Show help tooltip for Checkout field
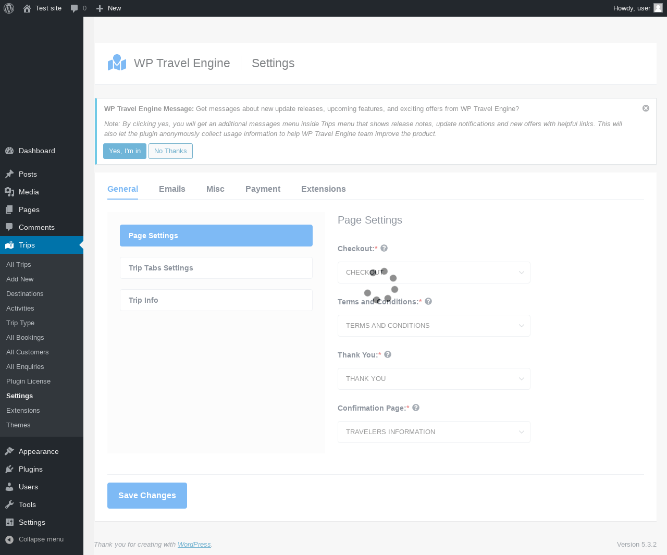 tap(384, 248)
